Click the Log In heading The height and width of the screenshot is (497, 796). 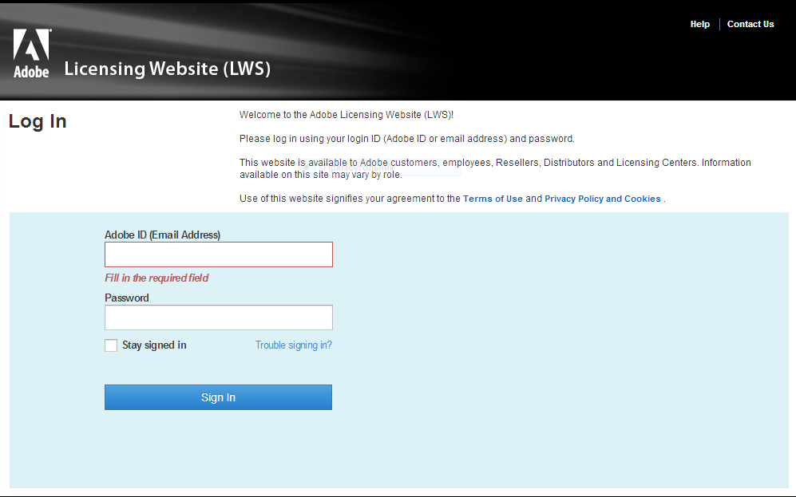click(x=38, y=122)
